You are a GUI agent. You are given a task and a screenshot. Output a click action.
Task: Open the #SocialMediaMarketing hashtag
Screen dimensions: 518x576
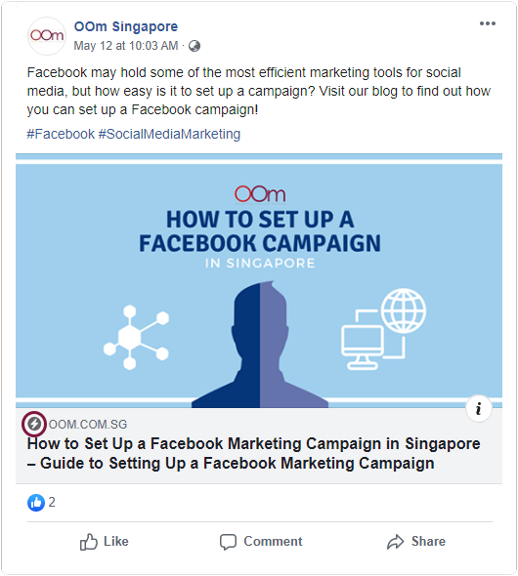(x=169, y=134)
